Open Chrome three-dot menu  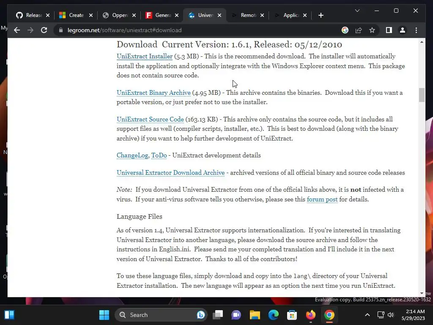click(416, 30)
